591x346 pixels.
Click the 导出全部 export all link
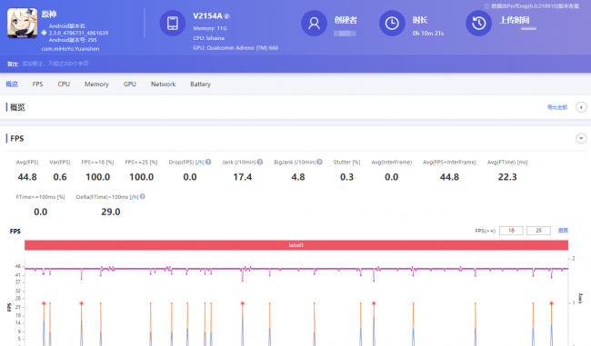tap(557, 107)
